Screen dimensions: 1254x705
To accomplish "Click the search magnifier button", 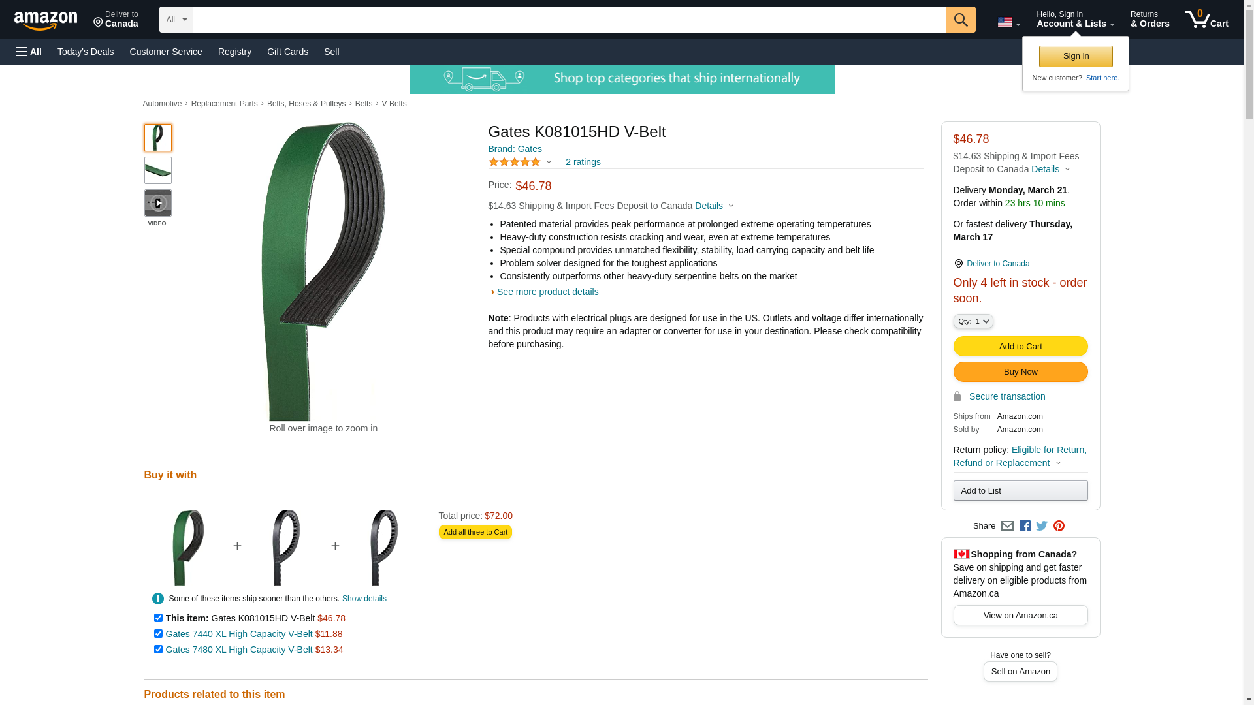I will 960,20.
